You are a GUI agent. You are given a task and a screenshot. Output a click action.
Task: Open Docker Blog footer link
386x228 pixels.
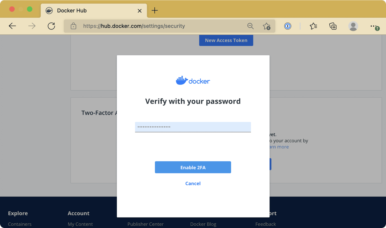coord(203,224)
